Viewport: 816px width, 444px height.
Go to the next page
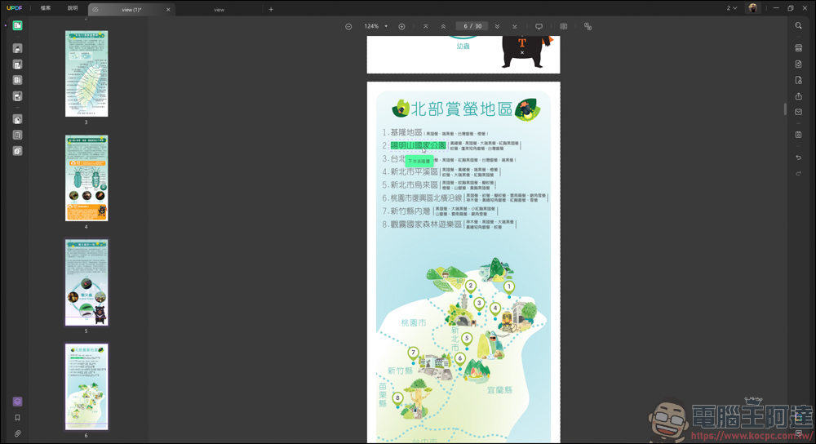point(497,26)
